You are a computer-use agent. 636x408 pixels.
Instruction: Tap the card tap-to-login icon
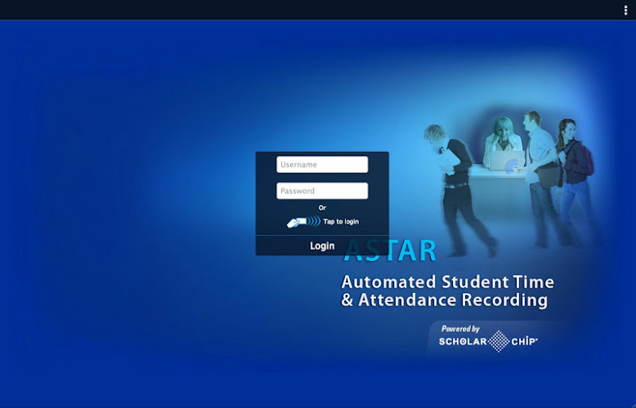tap(303, 221)
